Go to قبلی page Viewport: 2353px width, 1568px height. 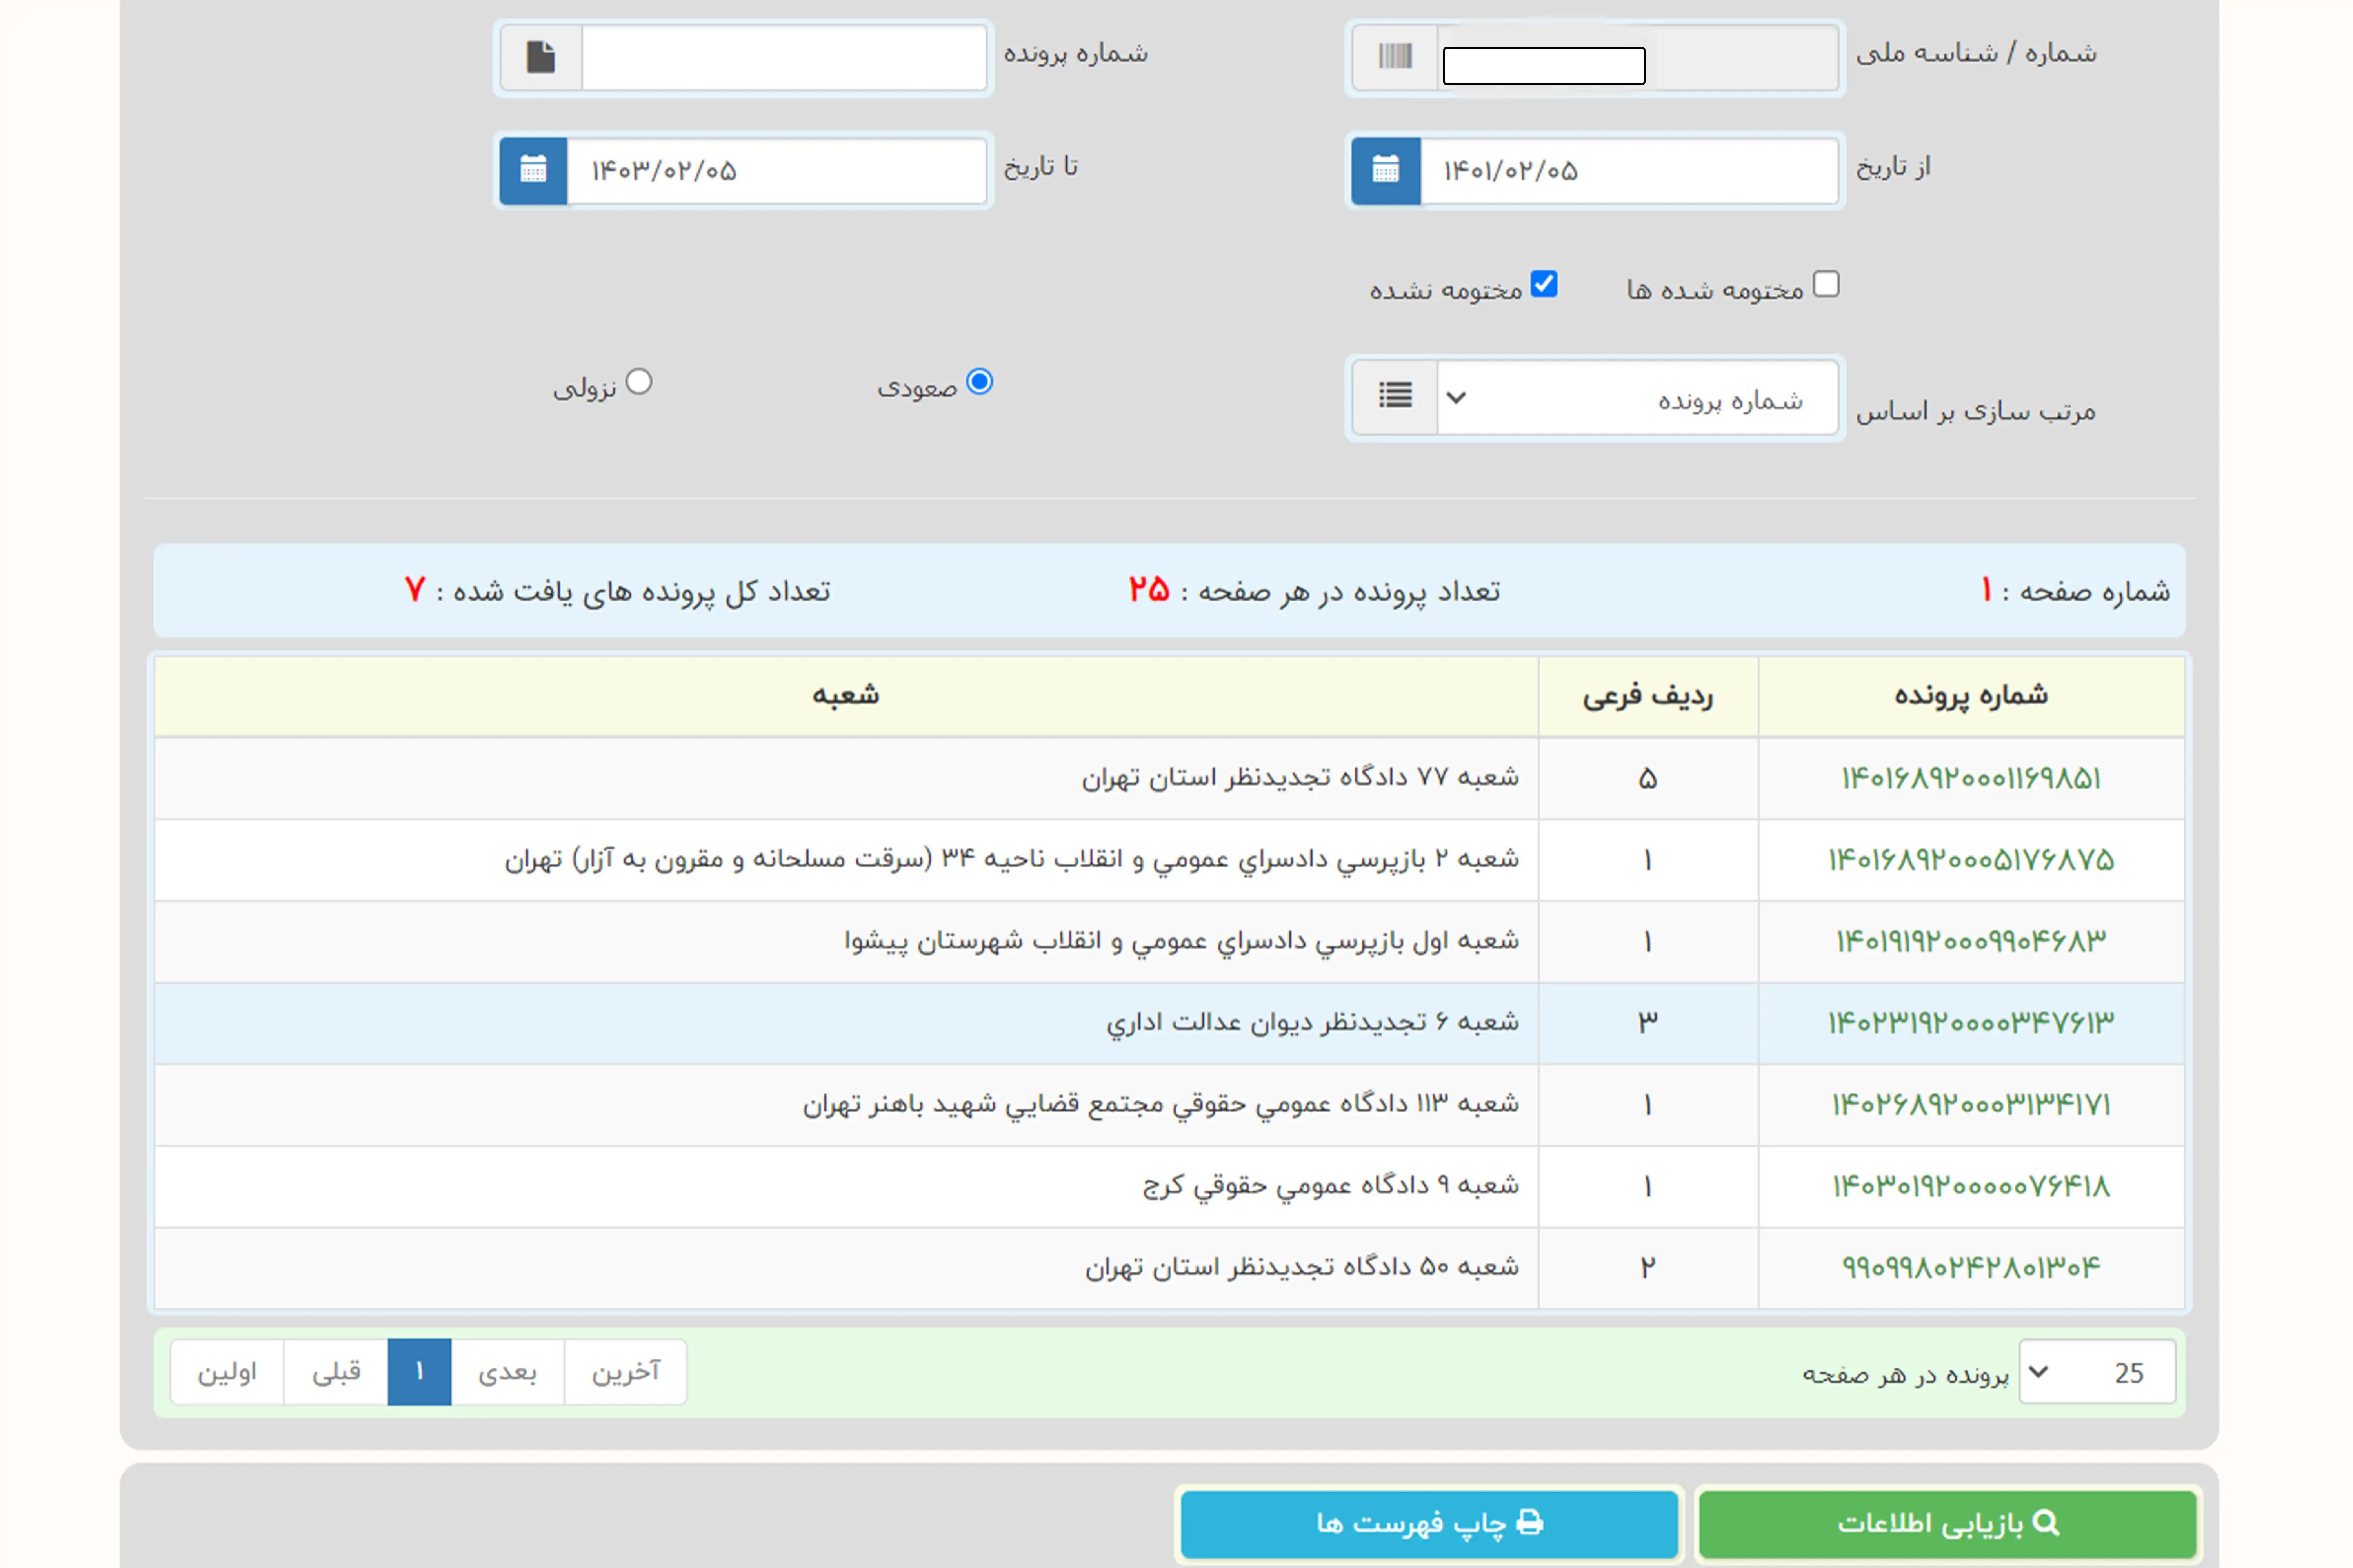click(336, 1372)
